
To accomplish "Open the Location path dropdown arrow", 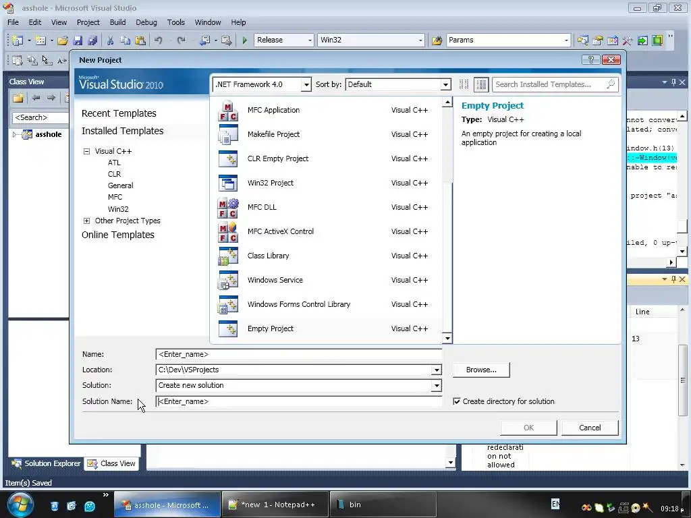I will (x=437, y=370).
